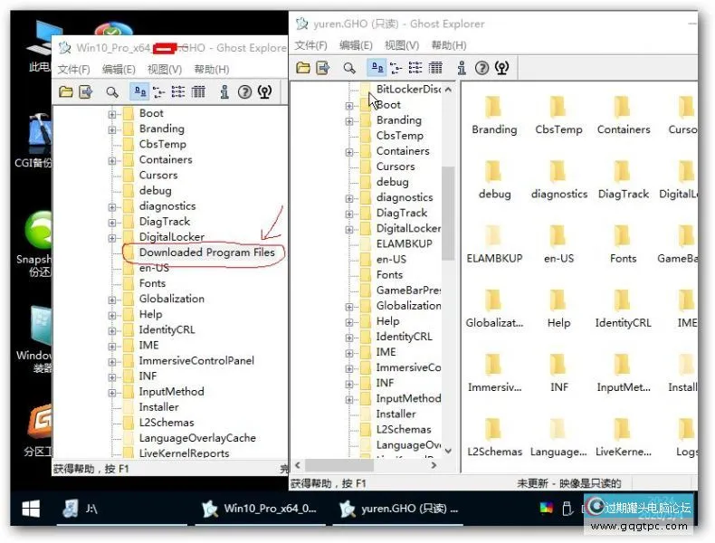Select small icons view in Win10_Pro_x64 toolbar
This screenshot has height=543, width=715.
click(158, 92)
